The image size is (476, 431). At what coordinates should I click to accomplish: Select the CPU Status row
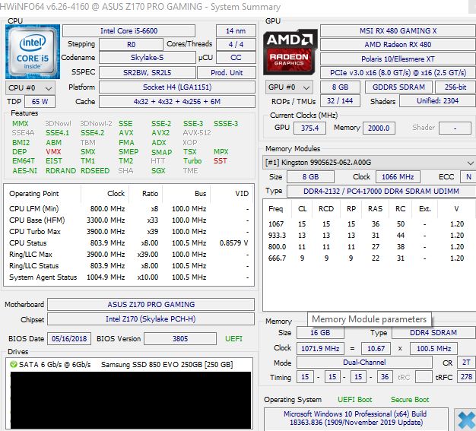click(129, 243)
